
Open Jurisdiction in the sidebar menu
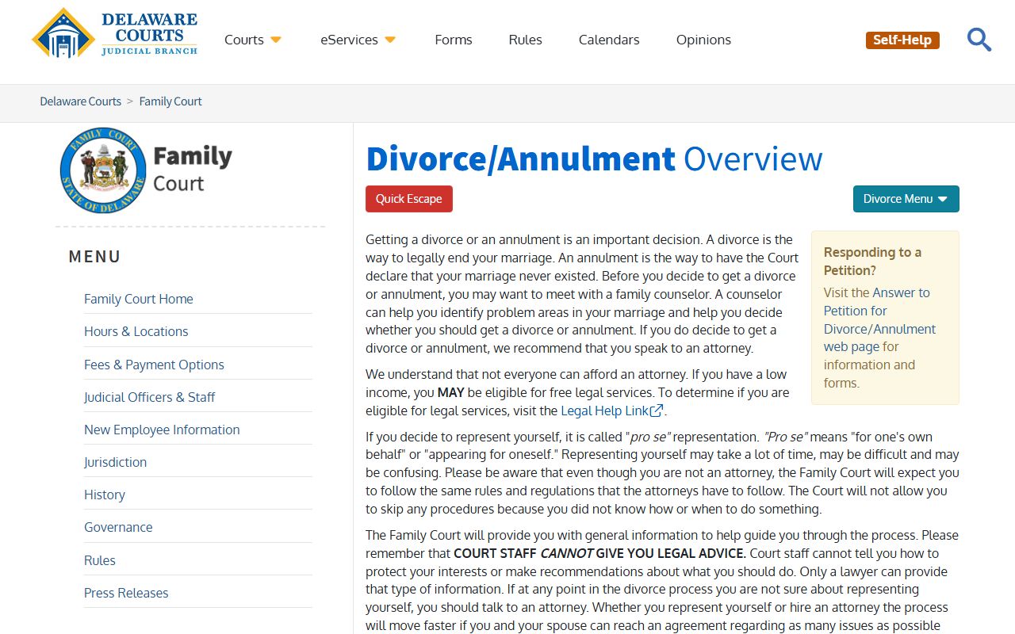pyautogui.click(x=115, y=462)
